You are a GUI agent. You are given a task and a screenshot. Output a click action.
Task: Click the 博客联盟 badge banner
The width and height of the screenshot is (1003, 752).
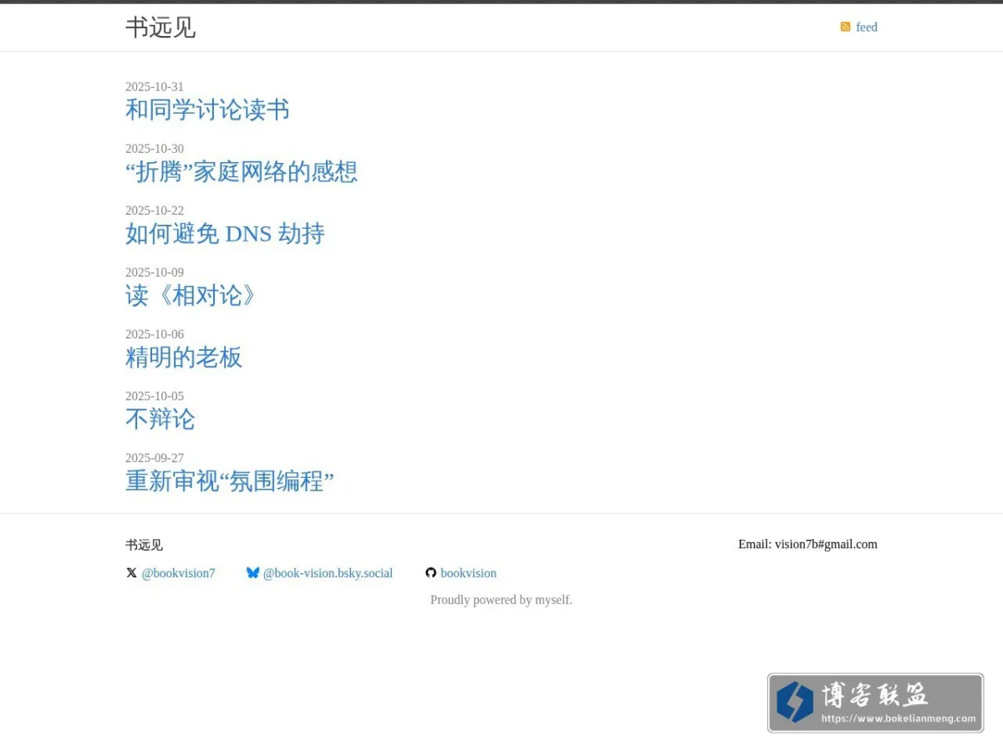[875, 703]
